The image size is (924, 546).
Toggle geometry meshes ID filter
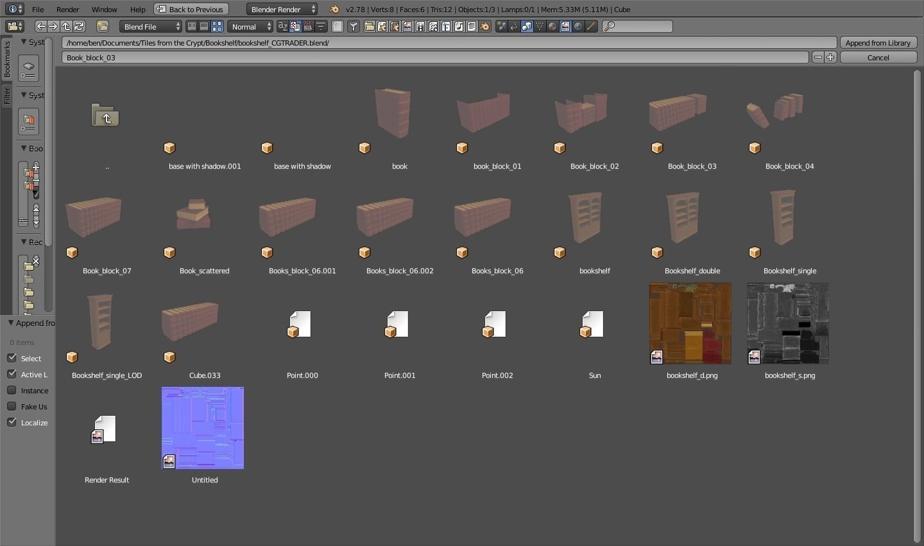pos(539,26)
